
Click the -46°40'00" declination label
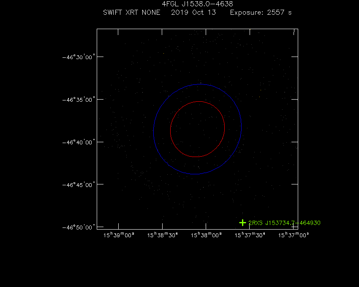pyautogui.click(x=79, y=142)
